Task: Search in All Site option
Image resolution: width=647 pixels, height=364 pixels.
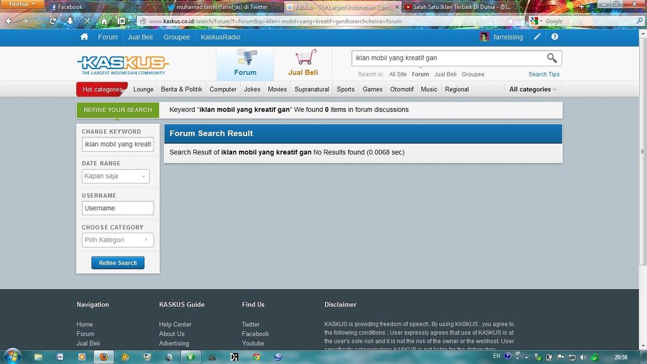Action: coord(398,74)
